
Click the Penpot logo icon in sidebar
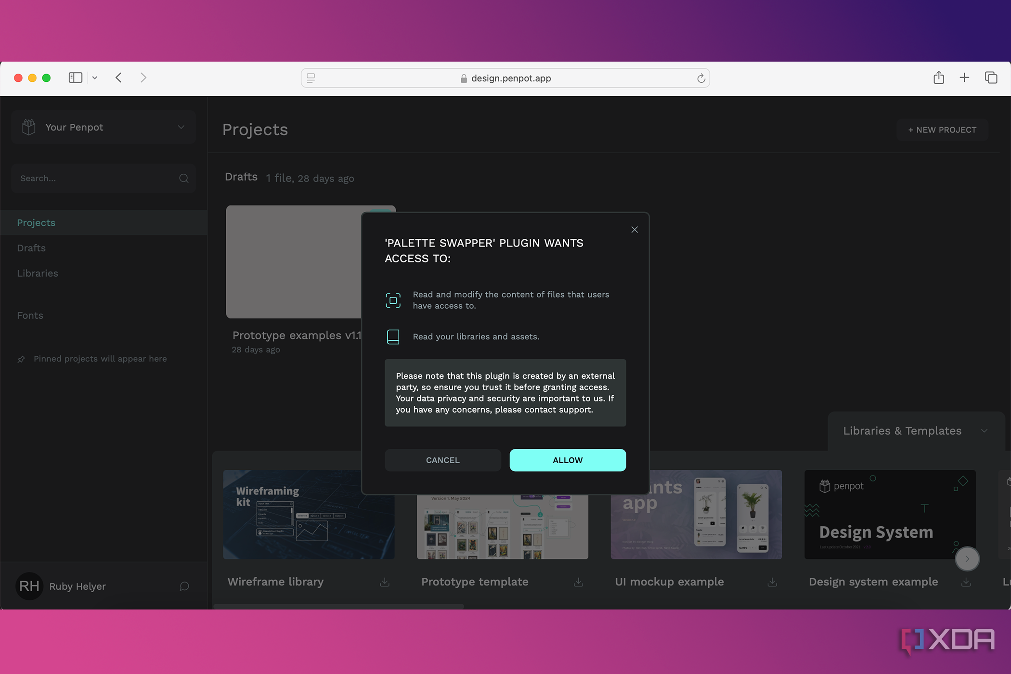point(29,127)
